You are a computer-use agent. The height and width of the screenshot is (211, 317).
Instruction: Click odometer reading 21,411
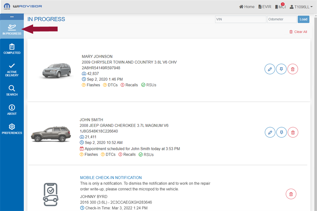click(88, 137)
